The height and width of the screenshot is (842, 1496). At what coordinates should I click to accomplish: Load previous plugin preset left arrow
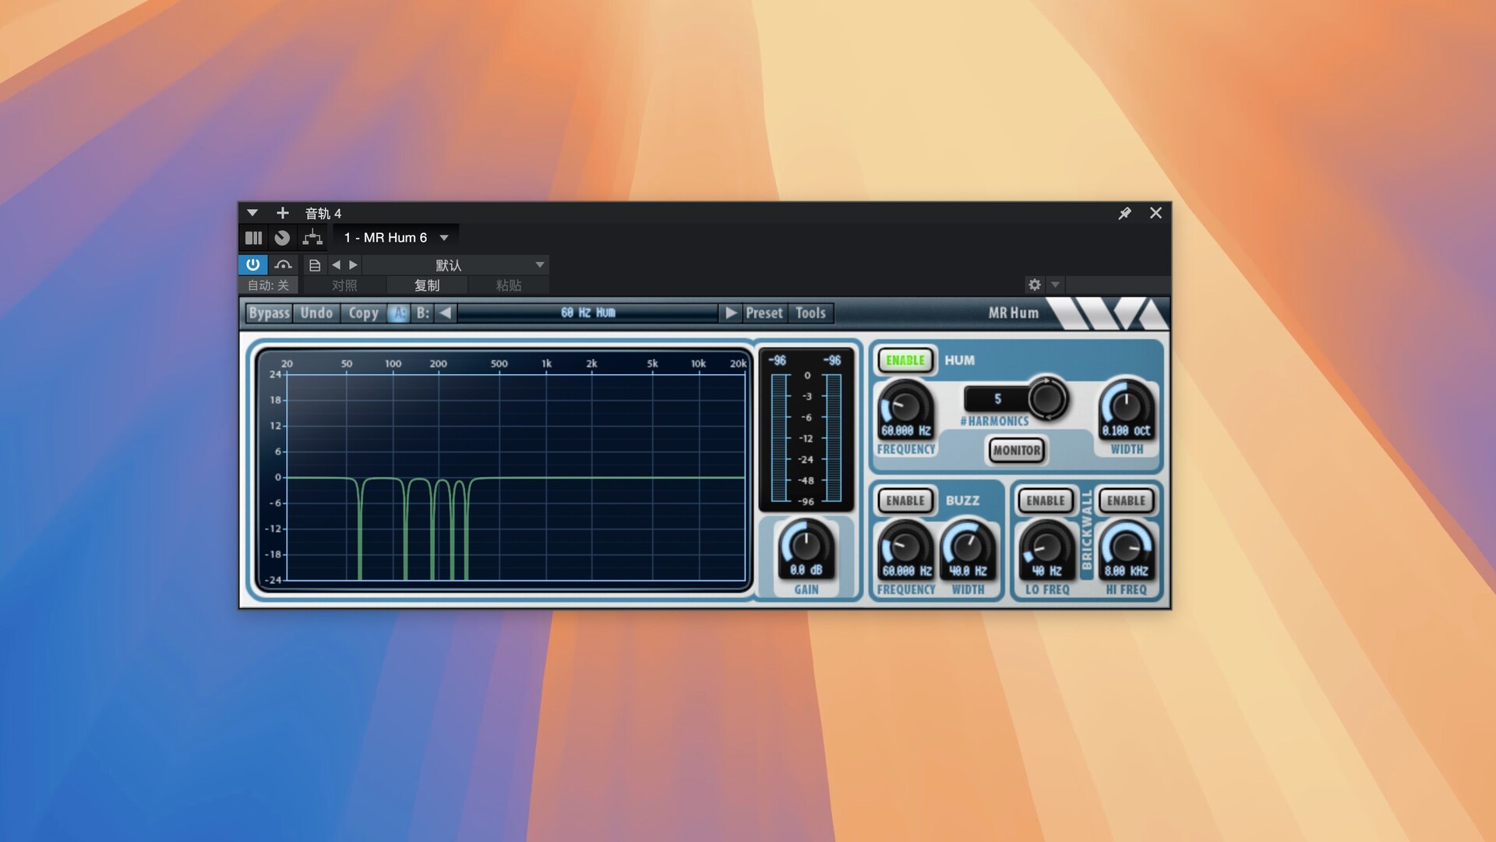[x=445, y=313]
